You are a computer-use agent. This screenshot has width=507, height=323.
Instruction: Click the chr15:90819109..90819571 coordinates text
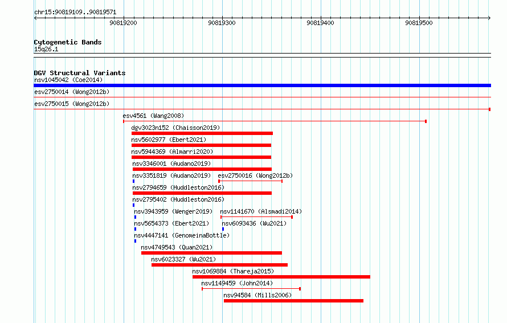(x=75, y=13)
